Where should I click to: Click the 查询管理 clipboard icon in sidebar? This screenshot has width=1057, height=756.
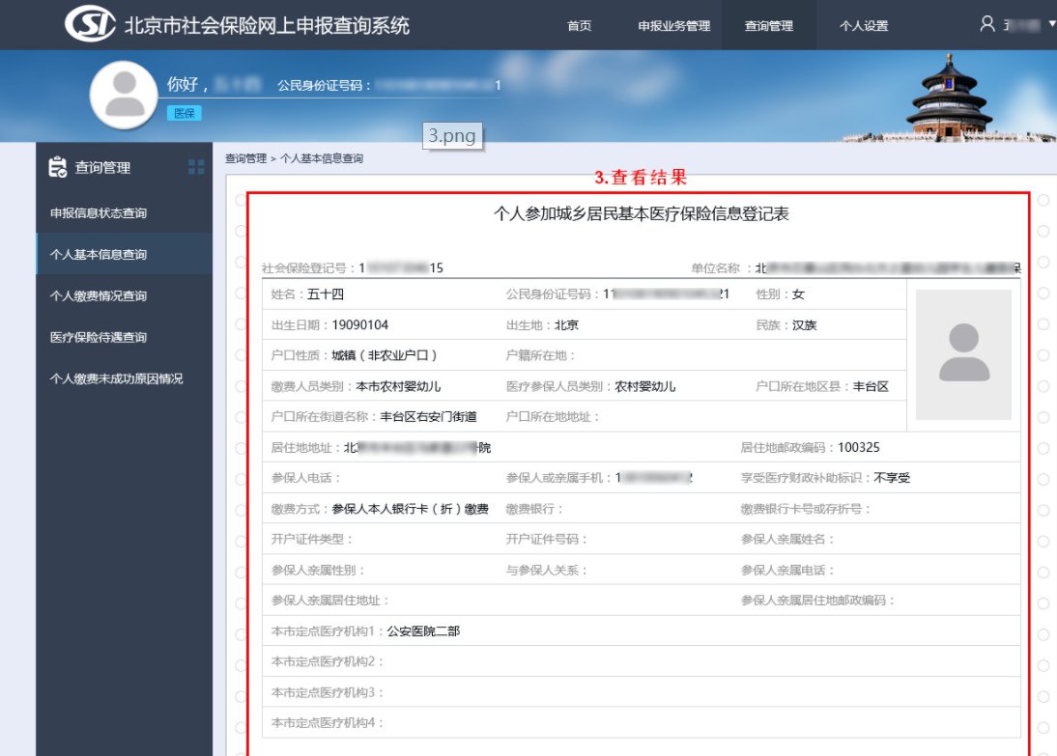click(58, 167)
